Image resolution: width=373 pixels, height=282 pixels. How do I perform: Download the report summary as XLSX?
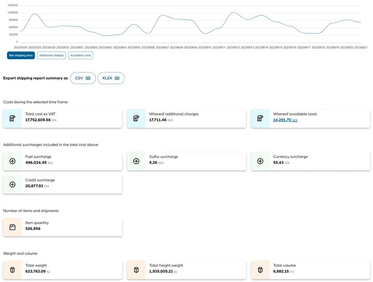[x=111, y=78]
